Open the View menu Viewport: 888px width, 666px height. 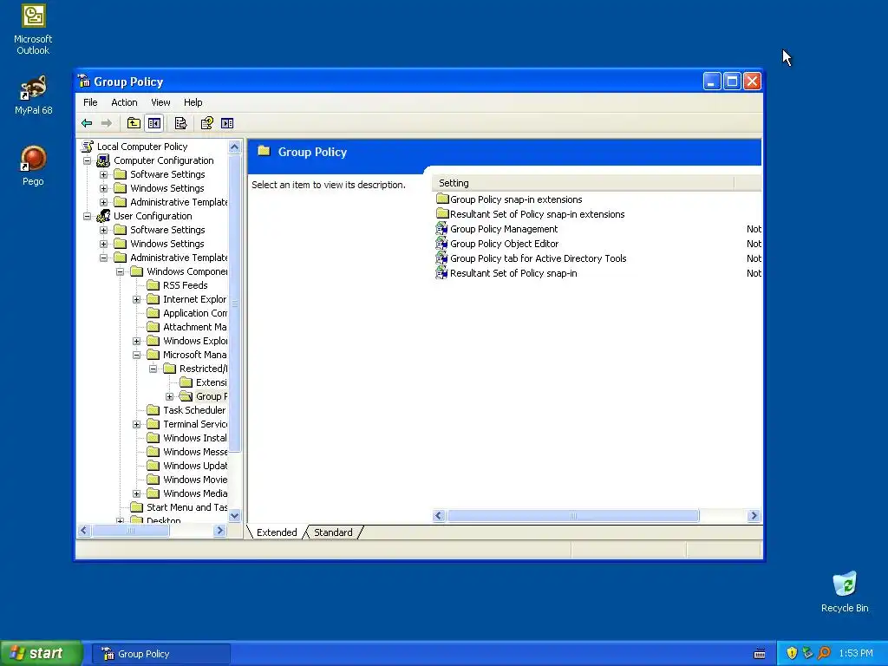pyautogui.click(x=160, y=102)
